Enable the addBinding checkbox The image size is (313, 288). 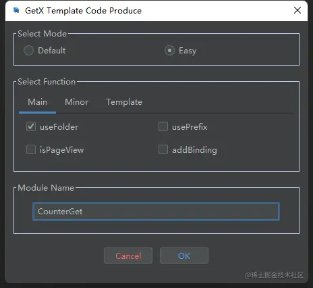163,149
